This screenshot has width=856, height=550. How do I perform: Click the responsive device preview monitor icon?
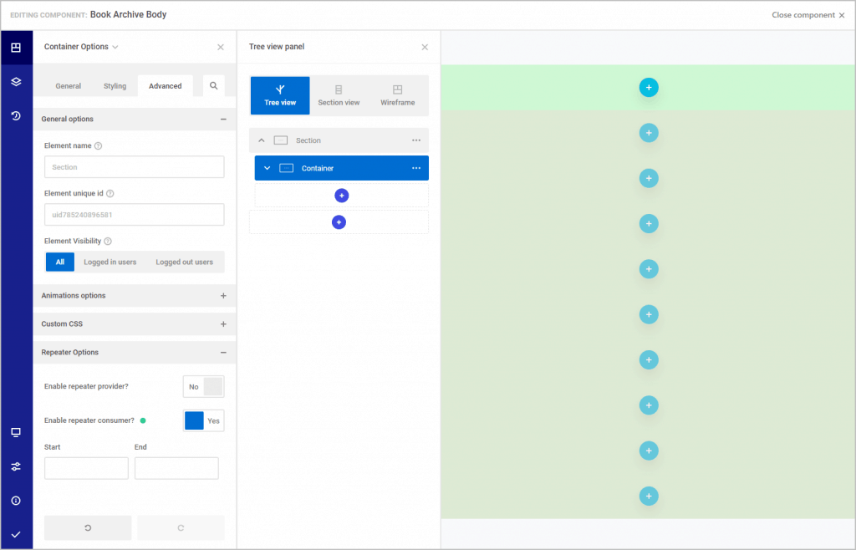17,433
